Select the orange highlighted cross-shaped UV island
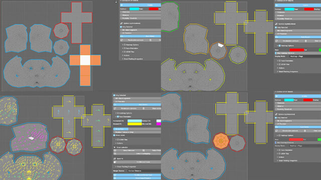The width and height of the screenshot is (321, 180). click(85, 65)
